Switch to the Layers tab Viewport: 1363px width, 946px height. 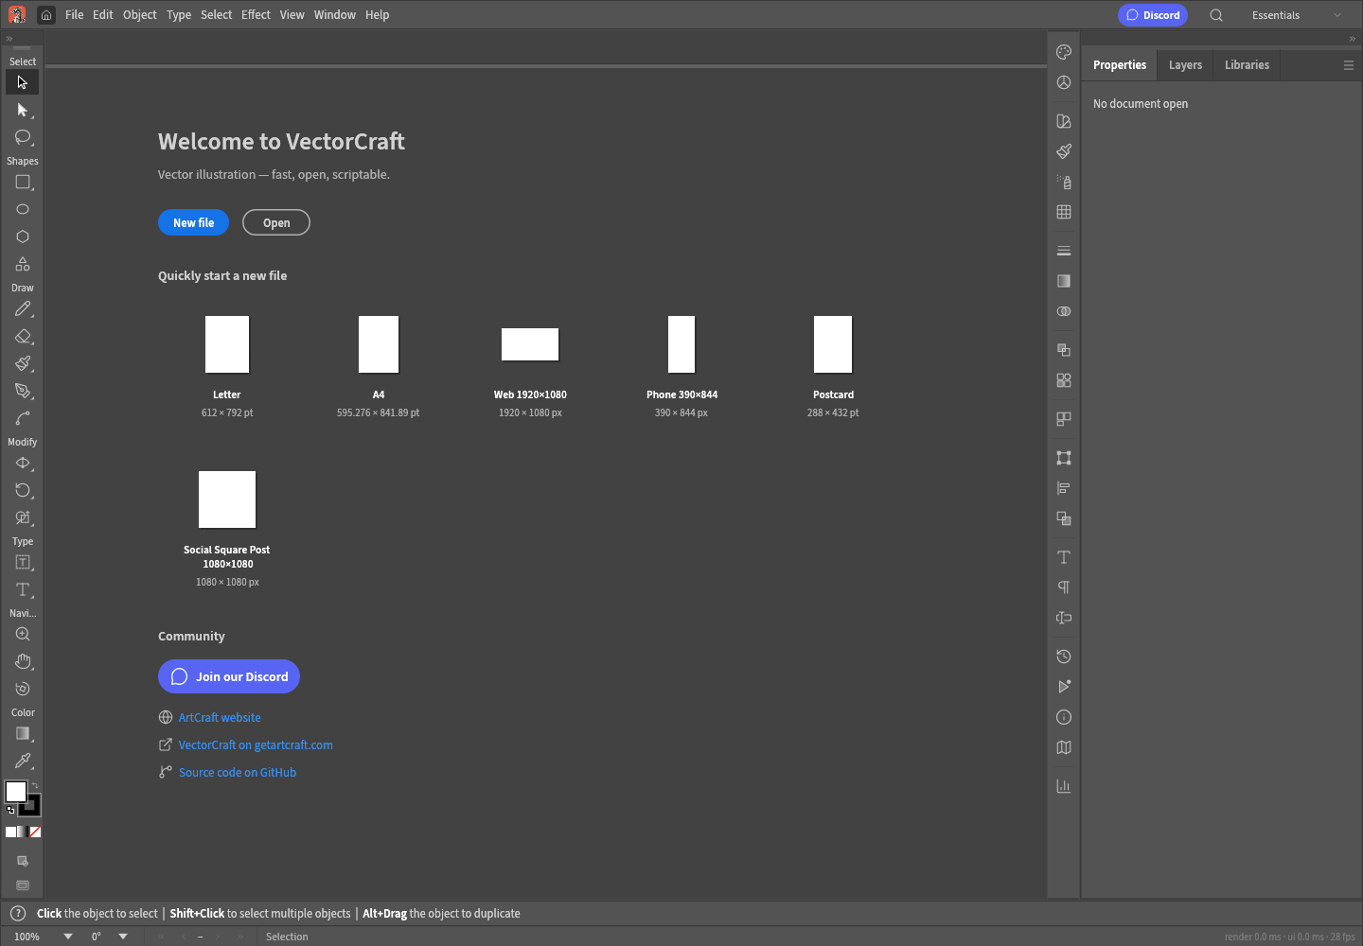(x=1185, y=65)
